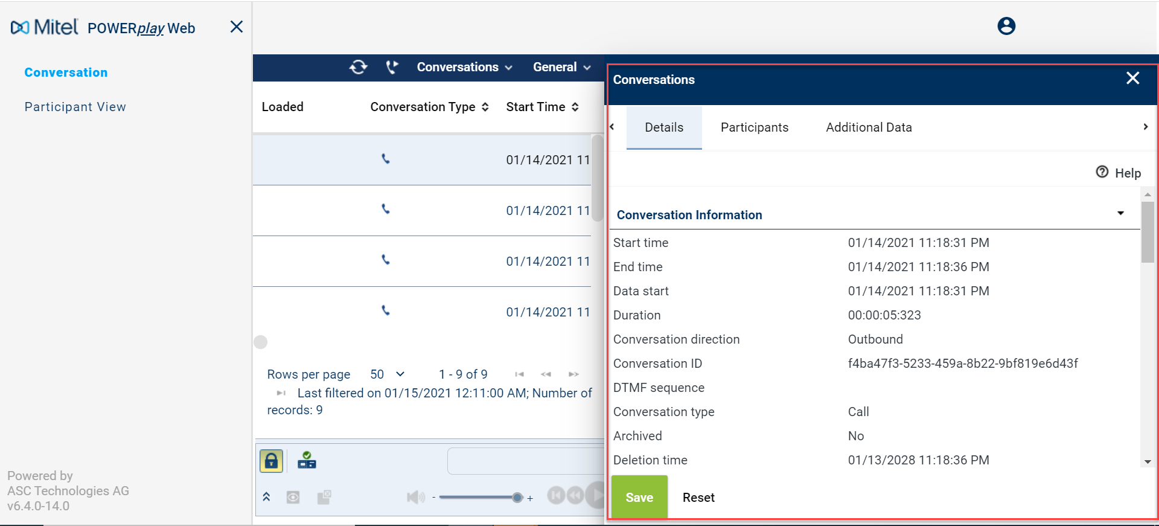Click the Help question mark icon

pos(1102,172)
